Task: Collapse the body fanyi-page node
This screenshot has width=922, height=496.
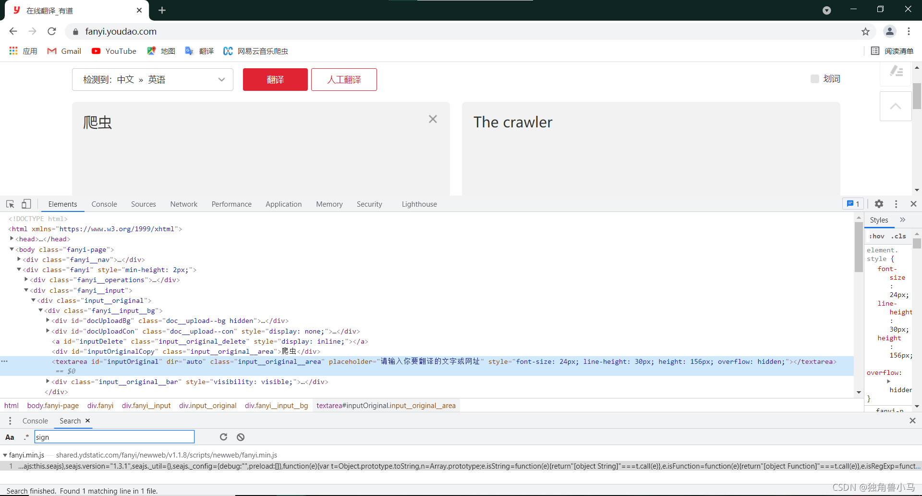Action: point(12,249)
